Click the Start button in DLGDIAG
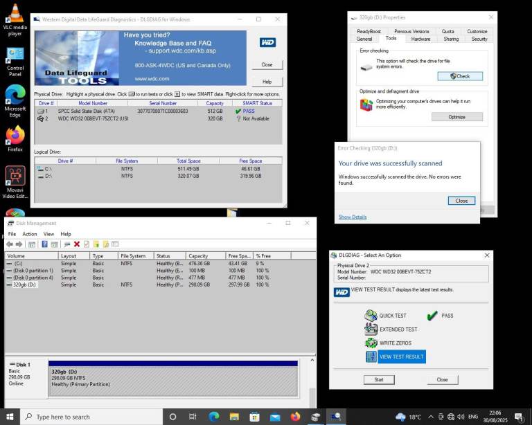This screenshot has height=425, width=532. (x=379, y=379)
